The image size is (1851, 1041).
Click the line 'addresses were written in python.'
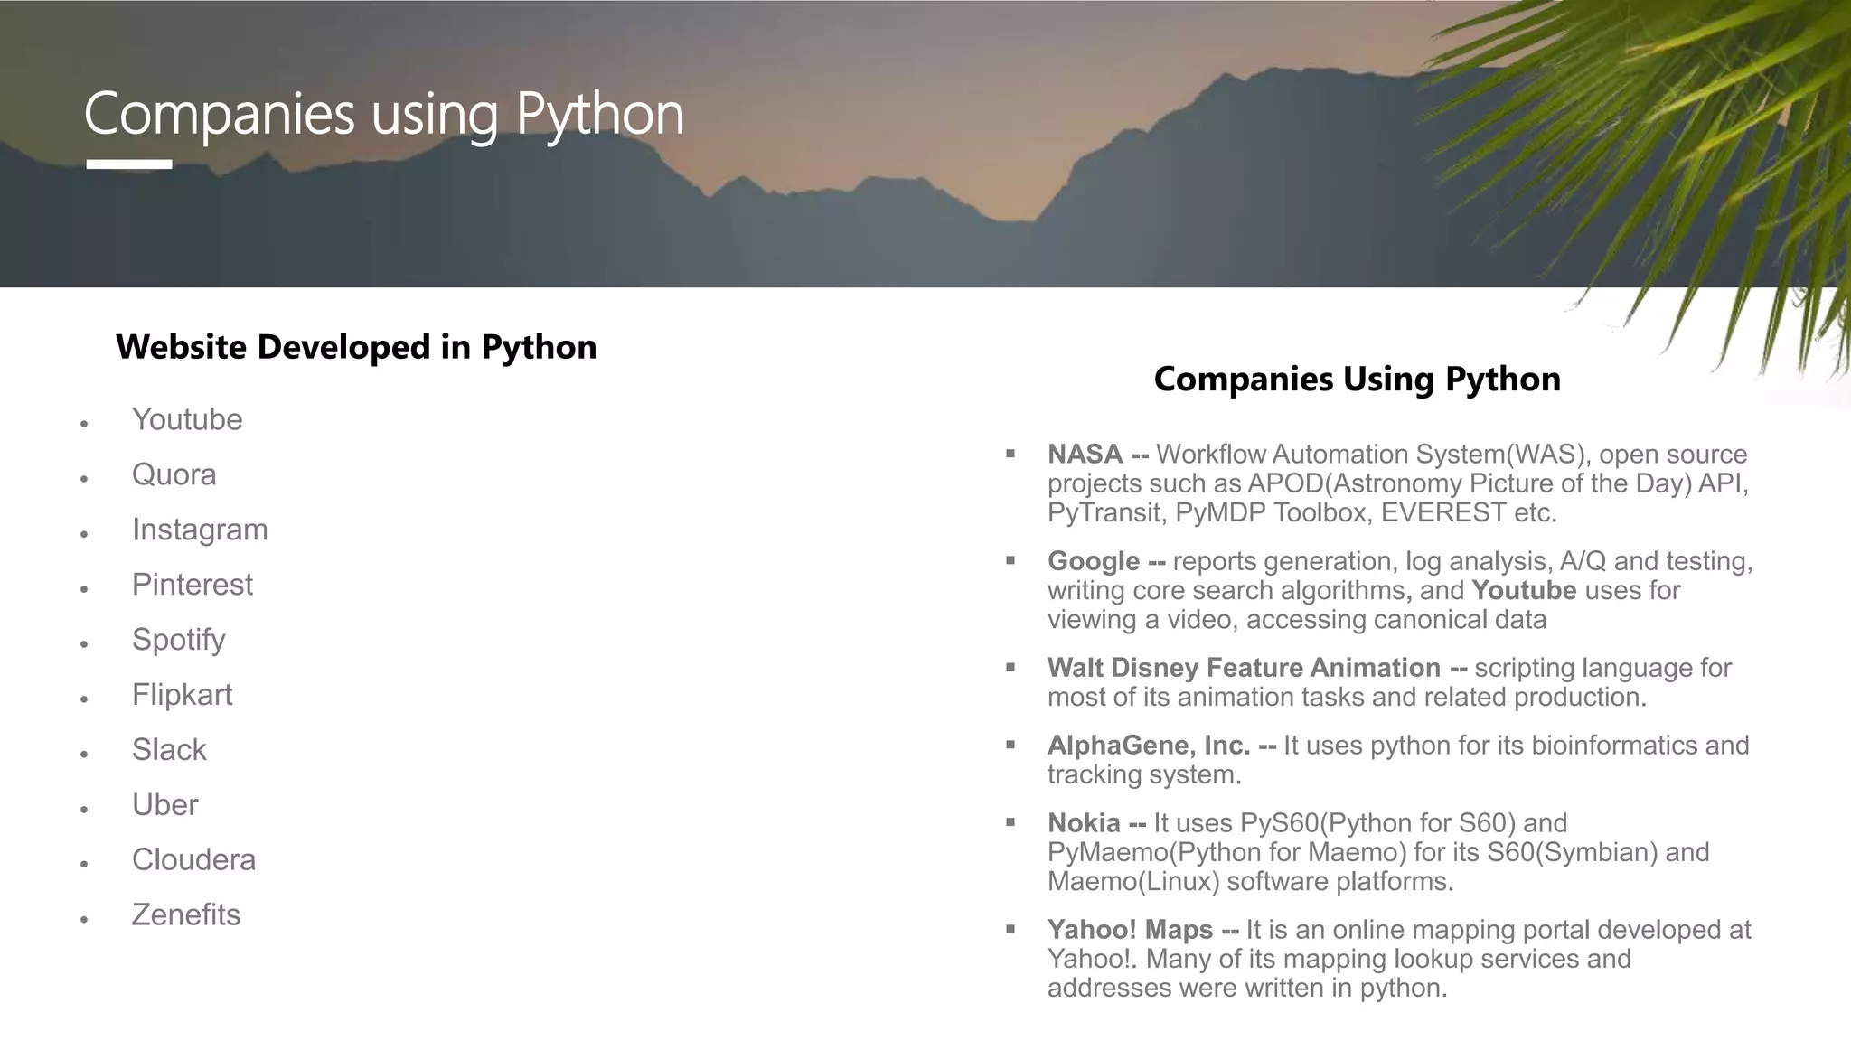[x=1247, y=989]
